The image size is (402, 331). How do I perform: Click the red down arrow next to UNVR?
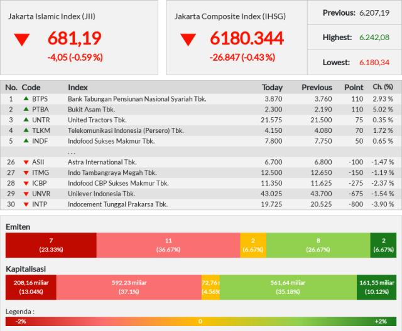[x=26, y=194]
